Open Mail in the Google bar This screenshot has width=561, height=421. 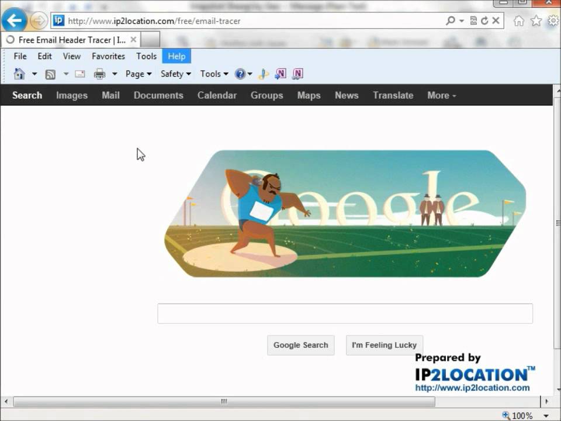[110, 95]
